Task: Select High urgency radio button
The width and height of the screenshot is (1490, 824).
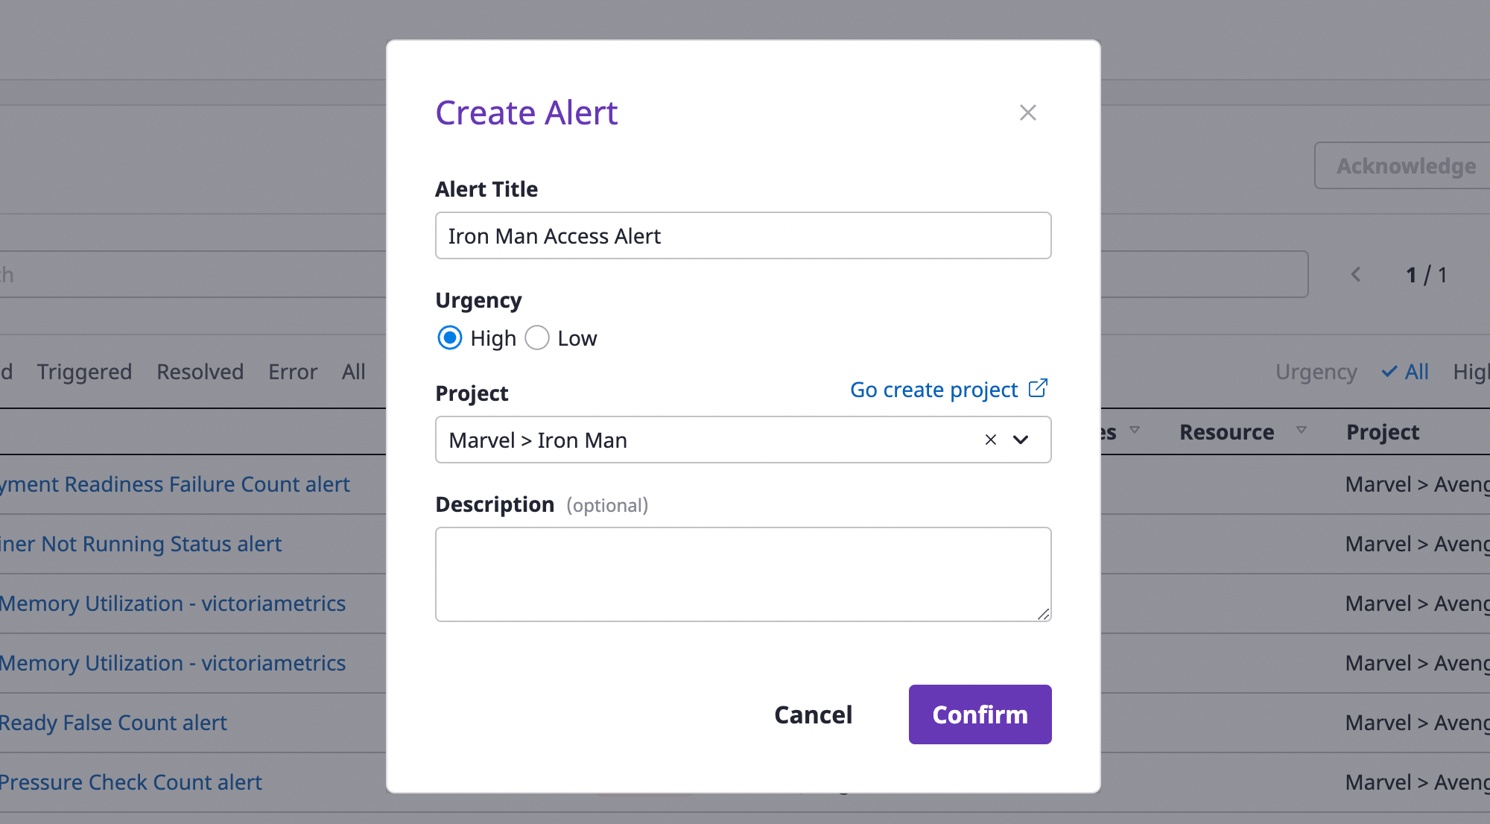Action: coord(450,337)
